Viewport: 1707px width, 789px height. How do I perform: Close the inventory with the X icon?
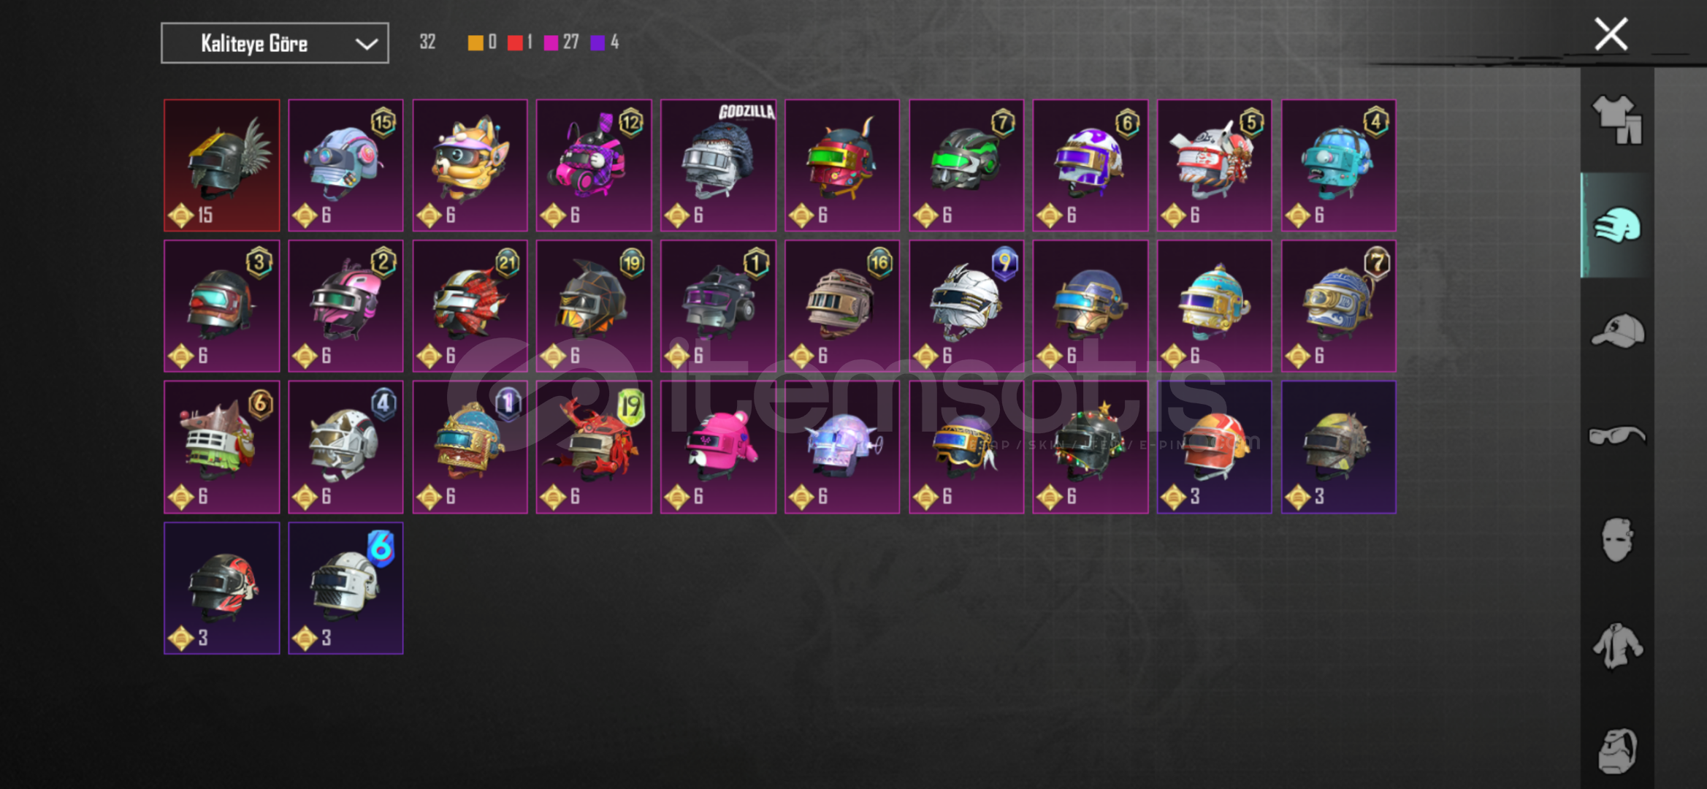(1611, 34)
